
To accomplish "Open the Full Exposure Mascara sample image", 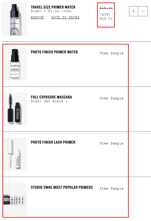I will [15, 109].
